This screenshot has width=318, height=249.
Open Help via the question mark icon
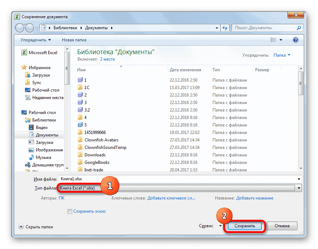point(296,40)
